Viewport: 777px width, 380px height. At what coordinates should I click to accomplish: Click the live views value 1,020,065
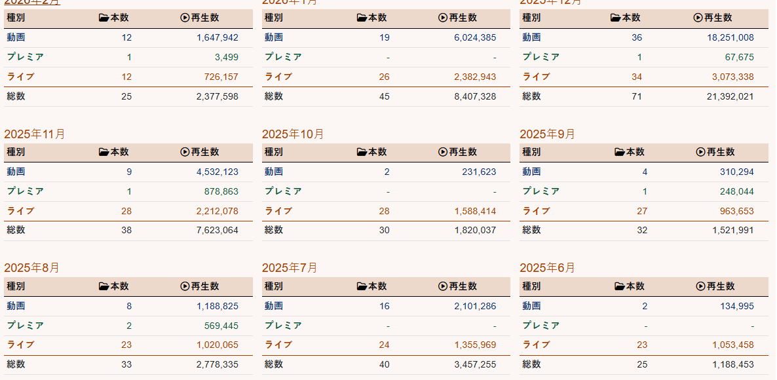click(218, 345)
